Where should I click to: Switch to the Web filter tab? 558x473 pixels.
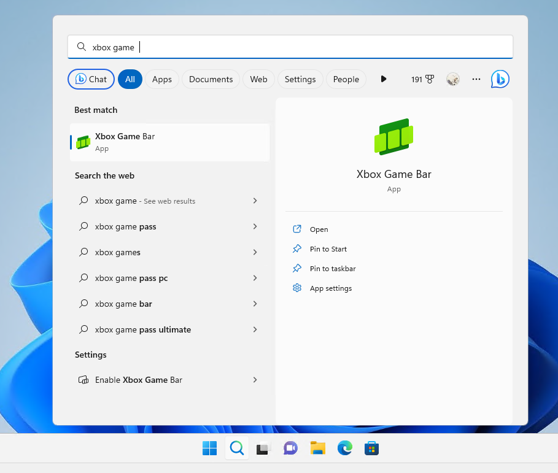click(258, 79)
